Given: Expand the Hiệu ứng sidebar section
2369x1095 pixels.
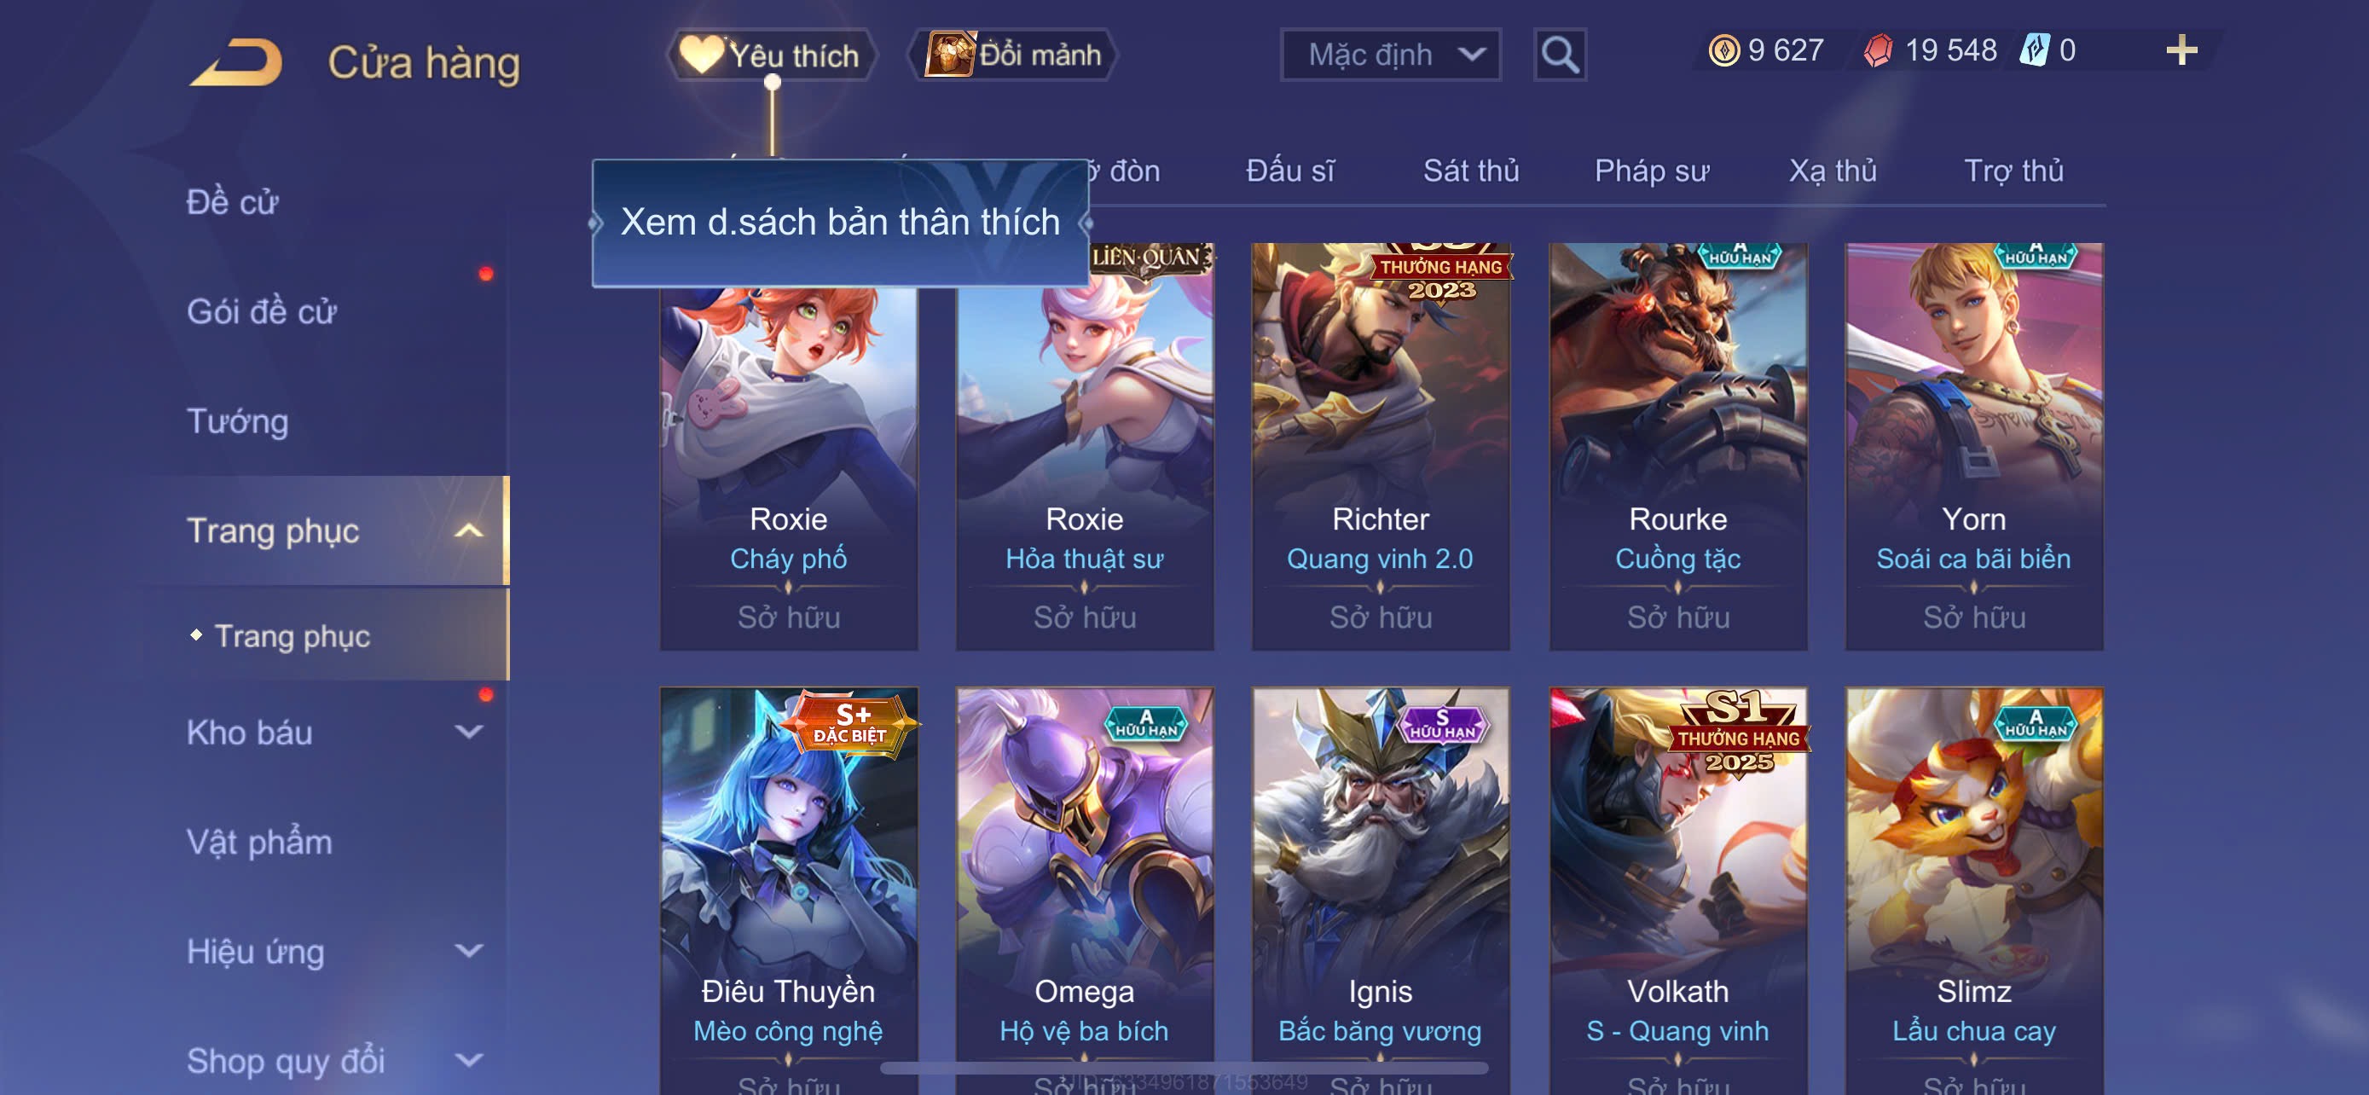Looking at the screenshot, I should (468, 951).
